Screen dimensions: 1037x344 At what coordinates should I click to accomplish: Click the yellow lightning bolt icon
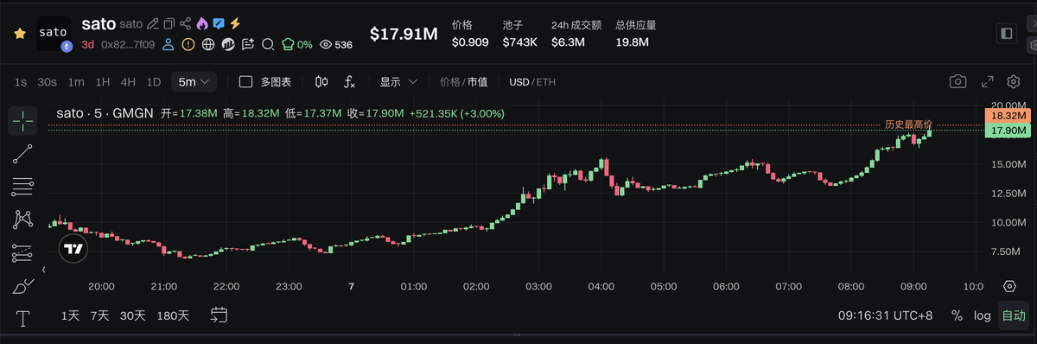234,23
